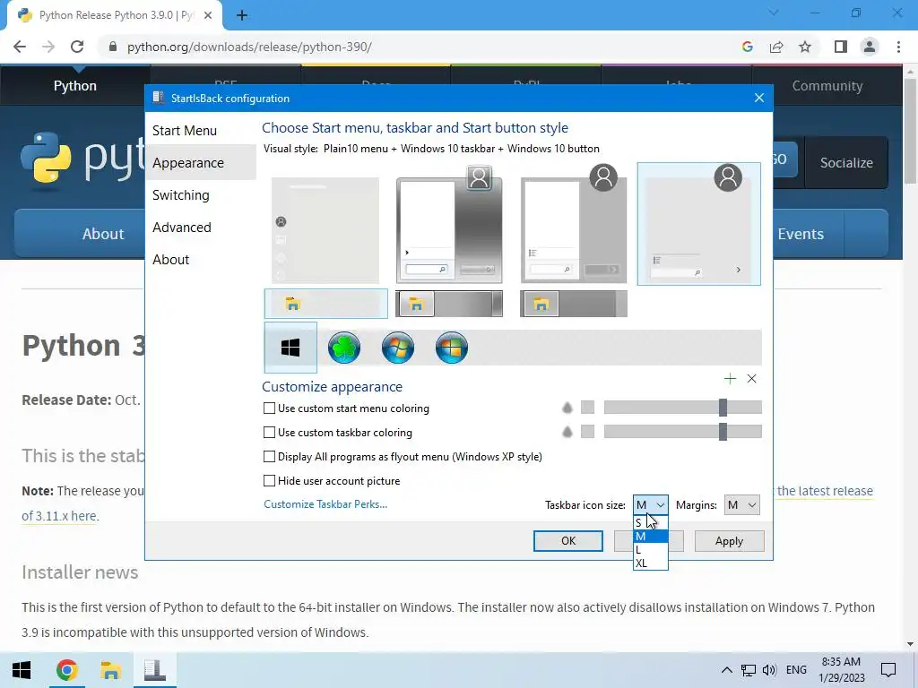The image size is (918, 688).
Task: Choose M in the icon size list
Action: click(651, 537)
